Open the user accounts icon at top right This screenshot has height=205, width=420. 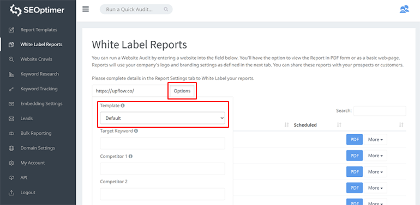pyautogui.click(x=404, y=9)
